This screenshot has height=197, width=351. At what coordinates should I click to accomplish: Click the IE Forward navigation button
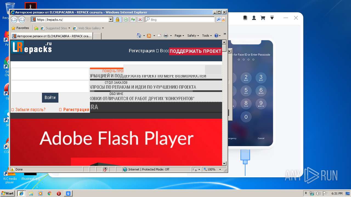point(22,19)
